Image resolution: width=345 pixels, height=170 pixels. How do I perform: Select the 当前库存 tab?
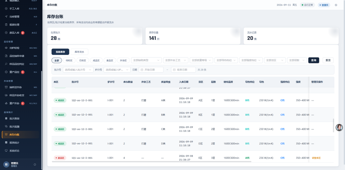click(60, 52)
